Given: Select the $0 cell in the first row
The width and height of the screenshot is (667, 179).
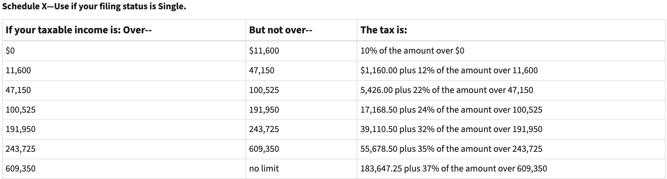Looking at the screenshot, I should click(x=10, y=51).
